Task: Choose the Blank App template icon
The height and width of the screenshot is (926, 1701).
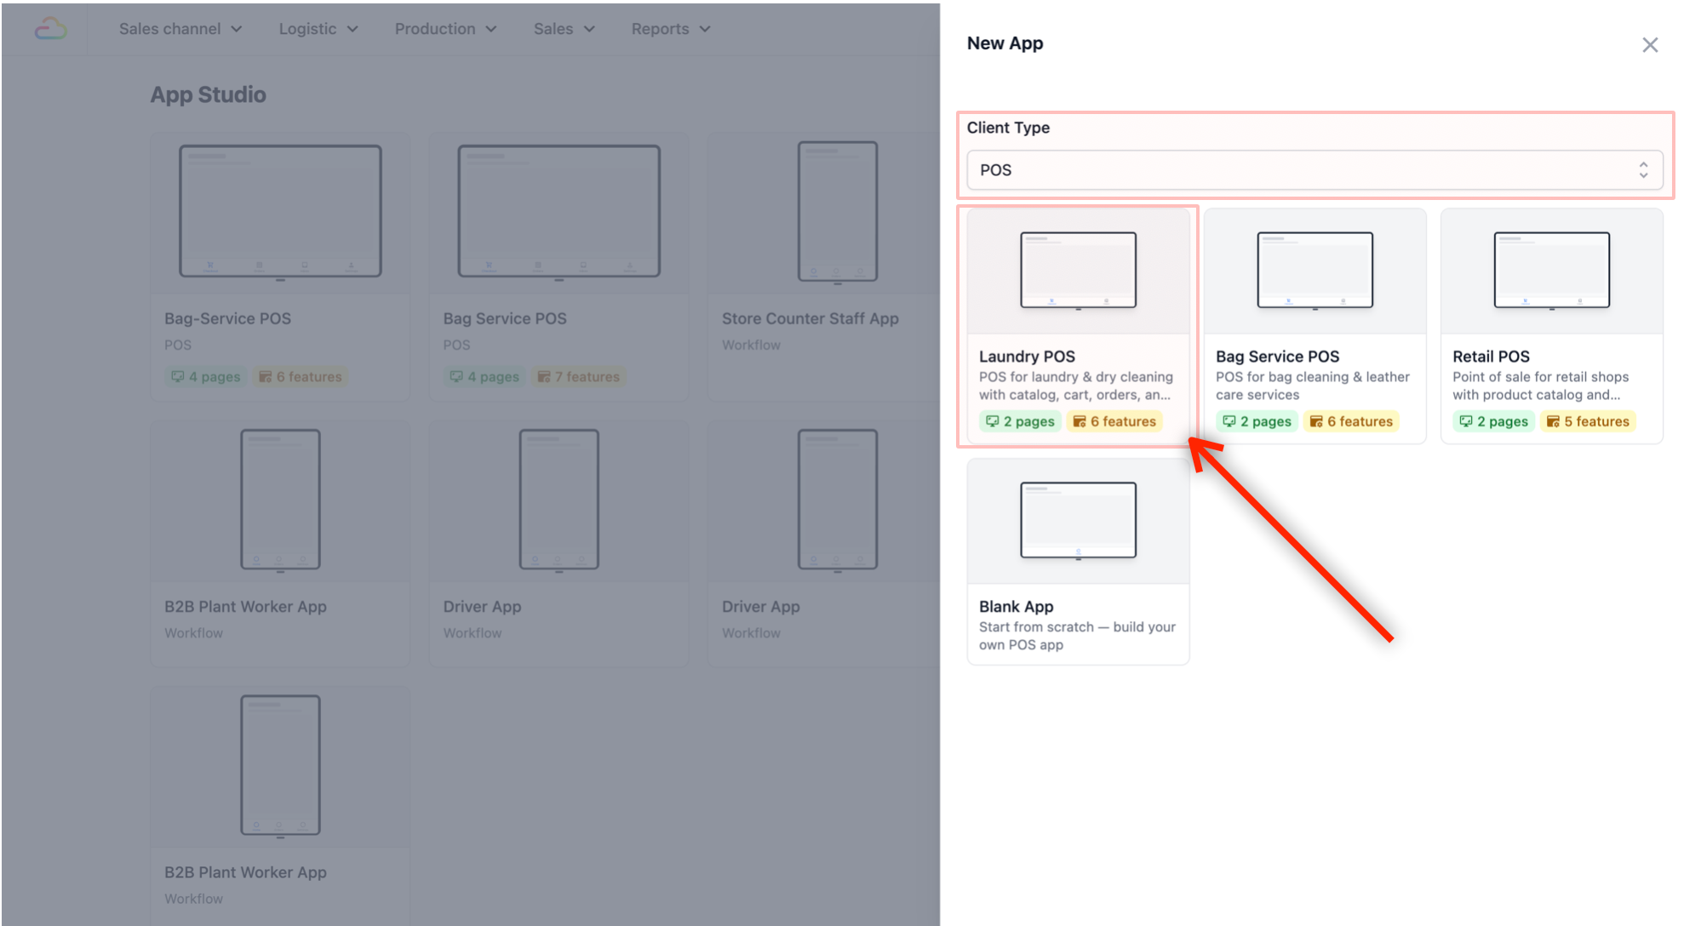Action: coord(1078,521)
